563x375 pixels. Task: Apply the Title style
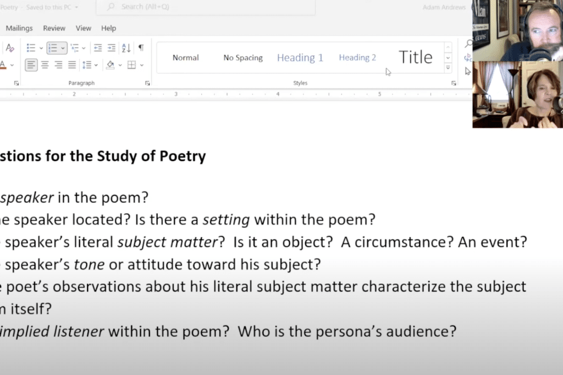[x=415, y=57]
